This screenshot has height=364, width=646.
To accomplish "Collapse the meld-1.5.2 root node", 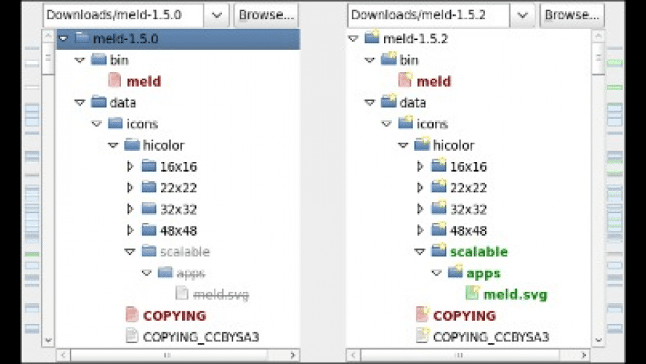I will pos(353,39).
